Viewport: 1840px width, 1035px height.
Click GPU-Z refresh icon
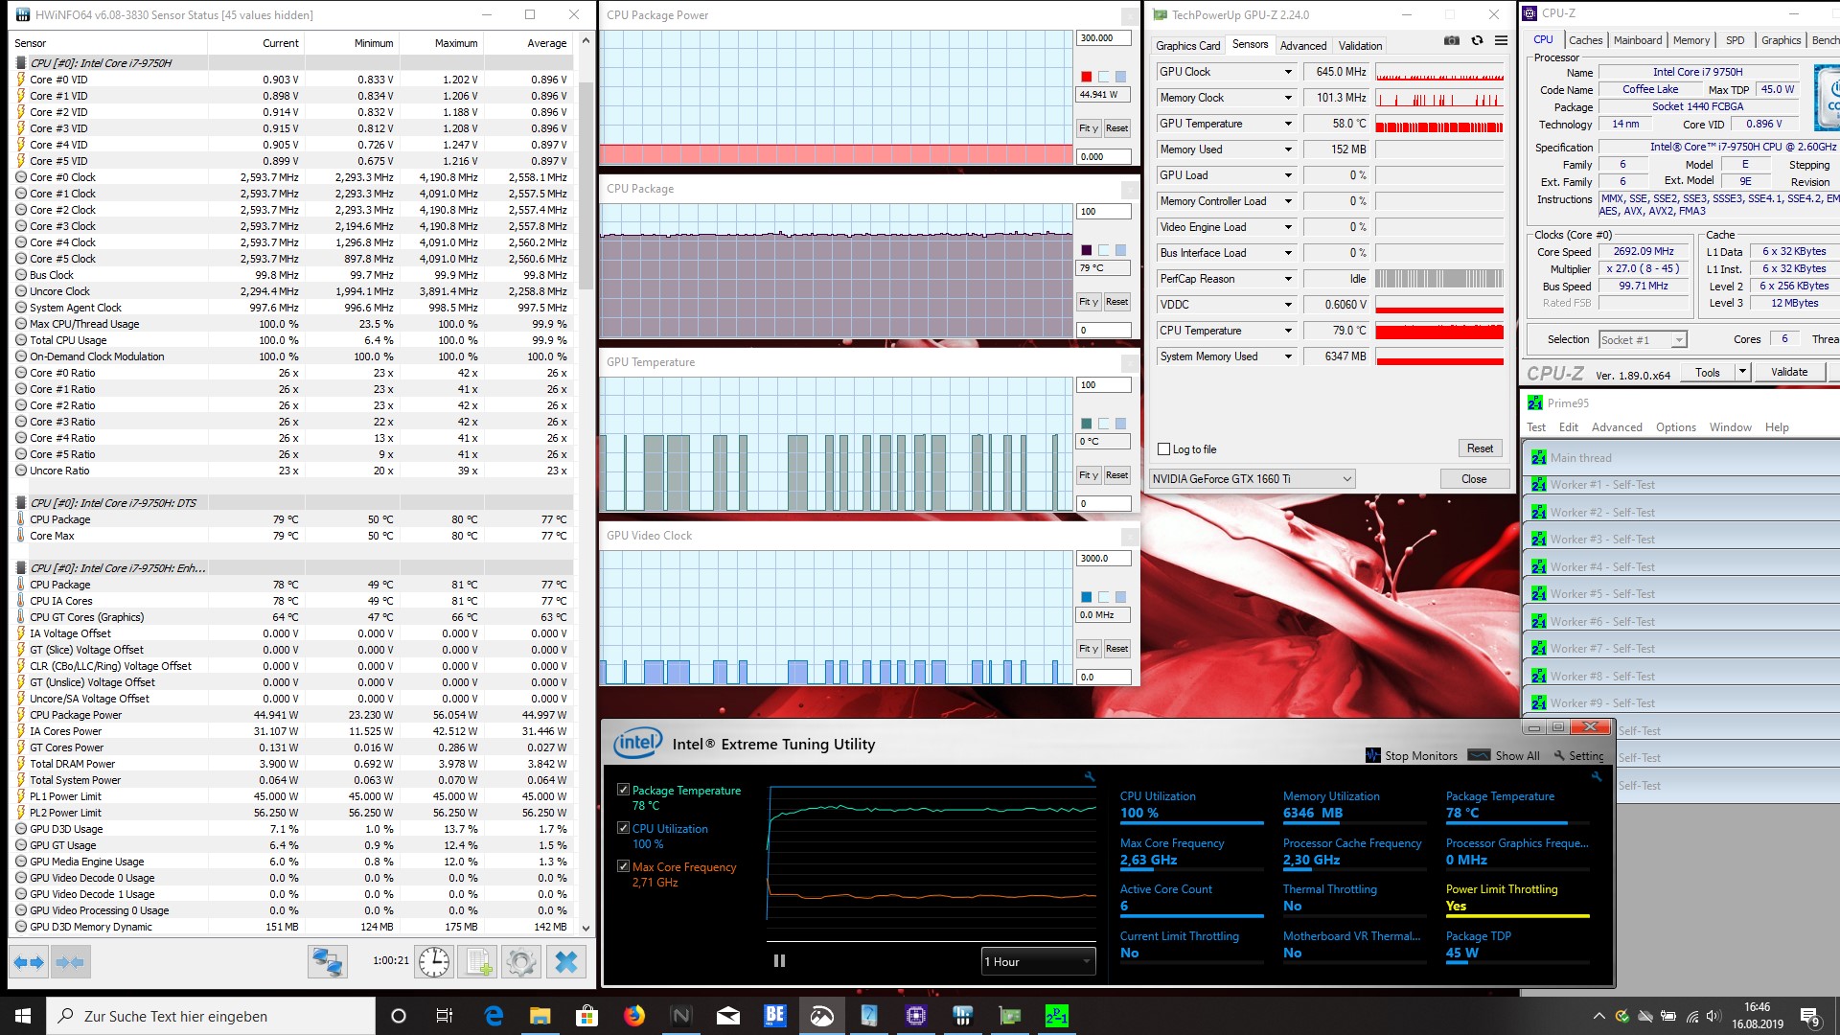pyautogui.click(x=1477, y=40)
